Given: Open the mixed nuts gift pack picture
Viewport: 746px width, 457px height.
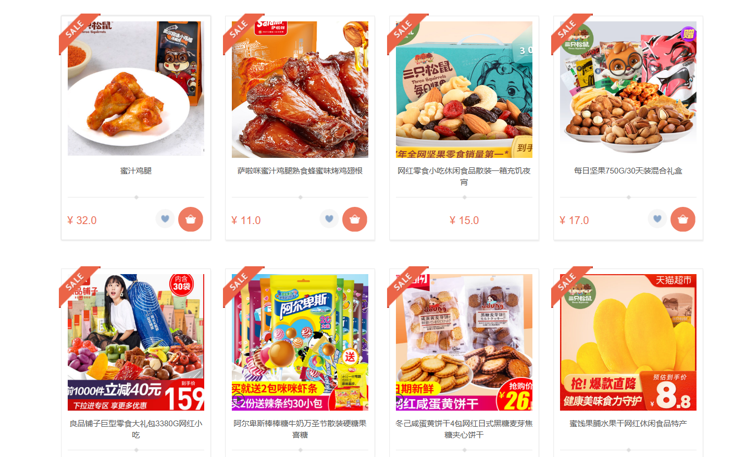Looking at the screenshot, I should 628,89.
